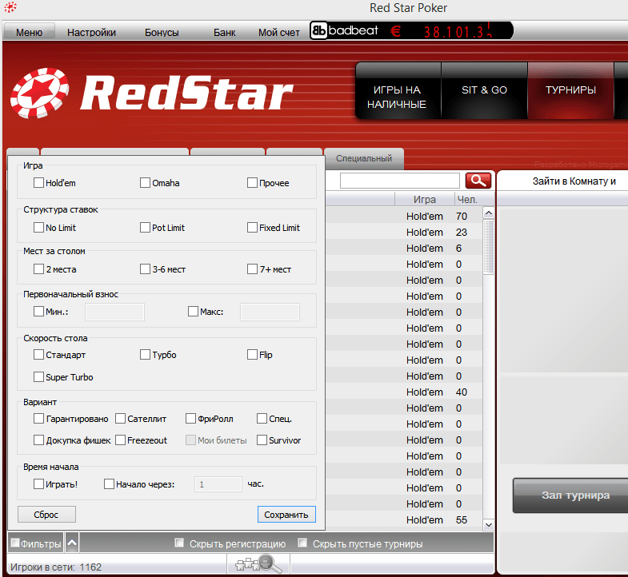628x577 pixels.
Task: Open the Настройки menu
Action: pyautogui.click(x=91, y=32)
